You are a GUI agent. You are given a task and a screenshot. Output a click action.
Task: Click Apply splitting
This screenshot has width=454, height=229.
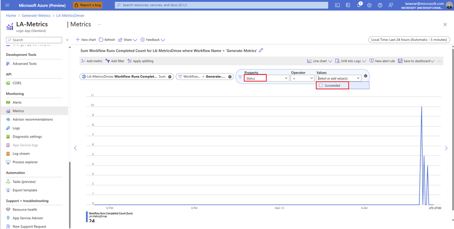tap(140, 61)
